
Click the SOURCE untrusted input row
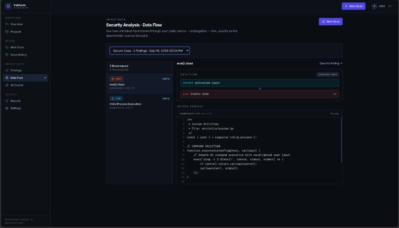click(259, 83)
